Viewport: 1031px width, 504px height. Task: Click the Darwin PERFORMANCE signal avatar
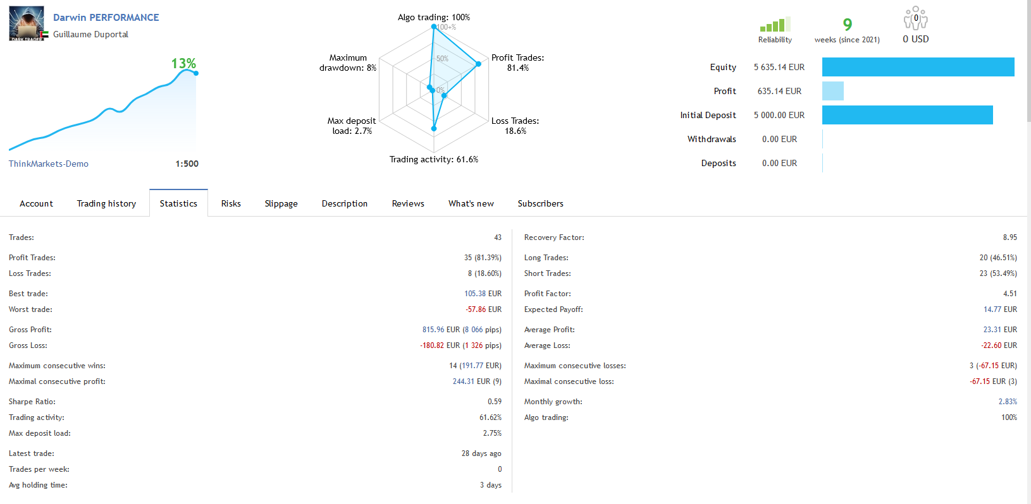pos(26,23)
